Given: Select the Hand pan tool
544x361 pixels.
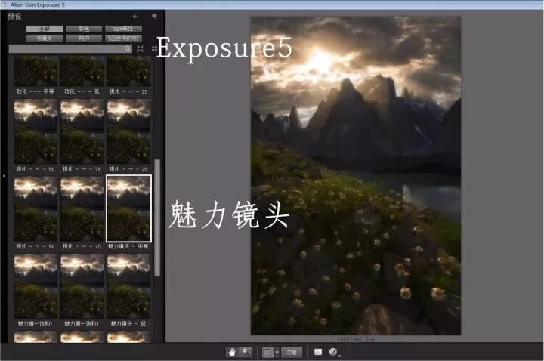Looking at the screenshot, I should [231, 353].
